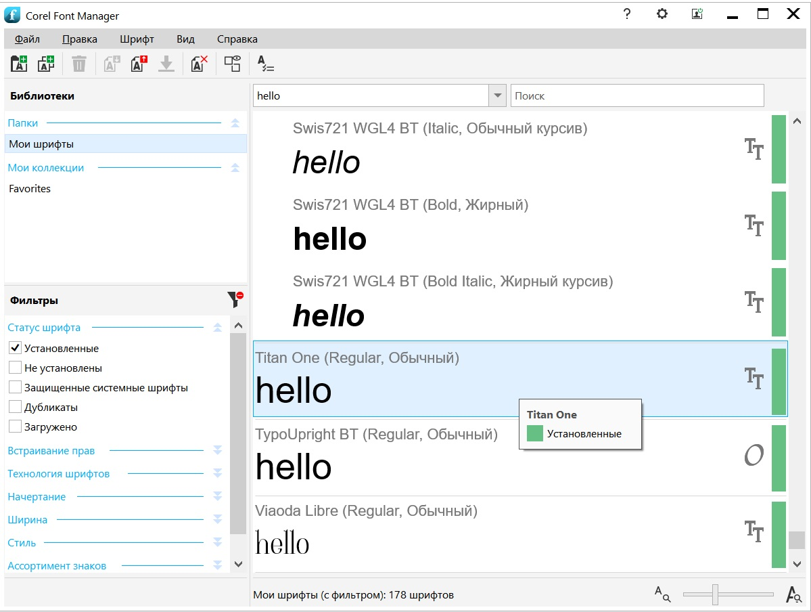Open the Справка menu
The width and height of the screenshot is (811, 612).
pos(237,39)
